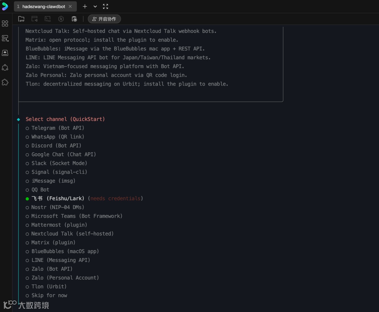Select the QQ Bot option
The height and width of the screenshot is (312, 379).
(38, 190)
